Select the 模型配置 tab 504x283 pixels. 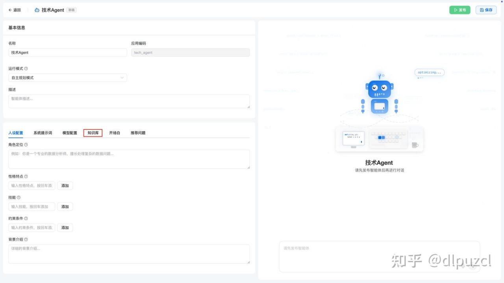click(x=70, y=133)
